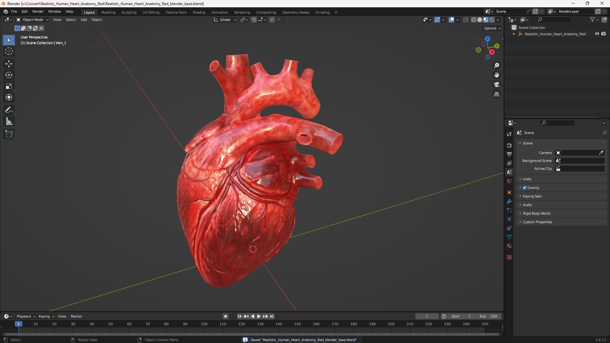Screen dimensions: 610x343
Task: Click the Move view hand icon
Action: pos(497,75)
